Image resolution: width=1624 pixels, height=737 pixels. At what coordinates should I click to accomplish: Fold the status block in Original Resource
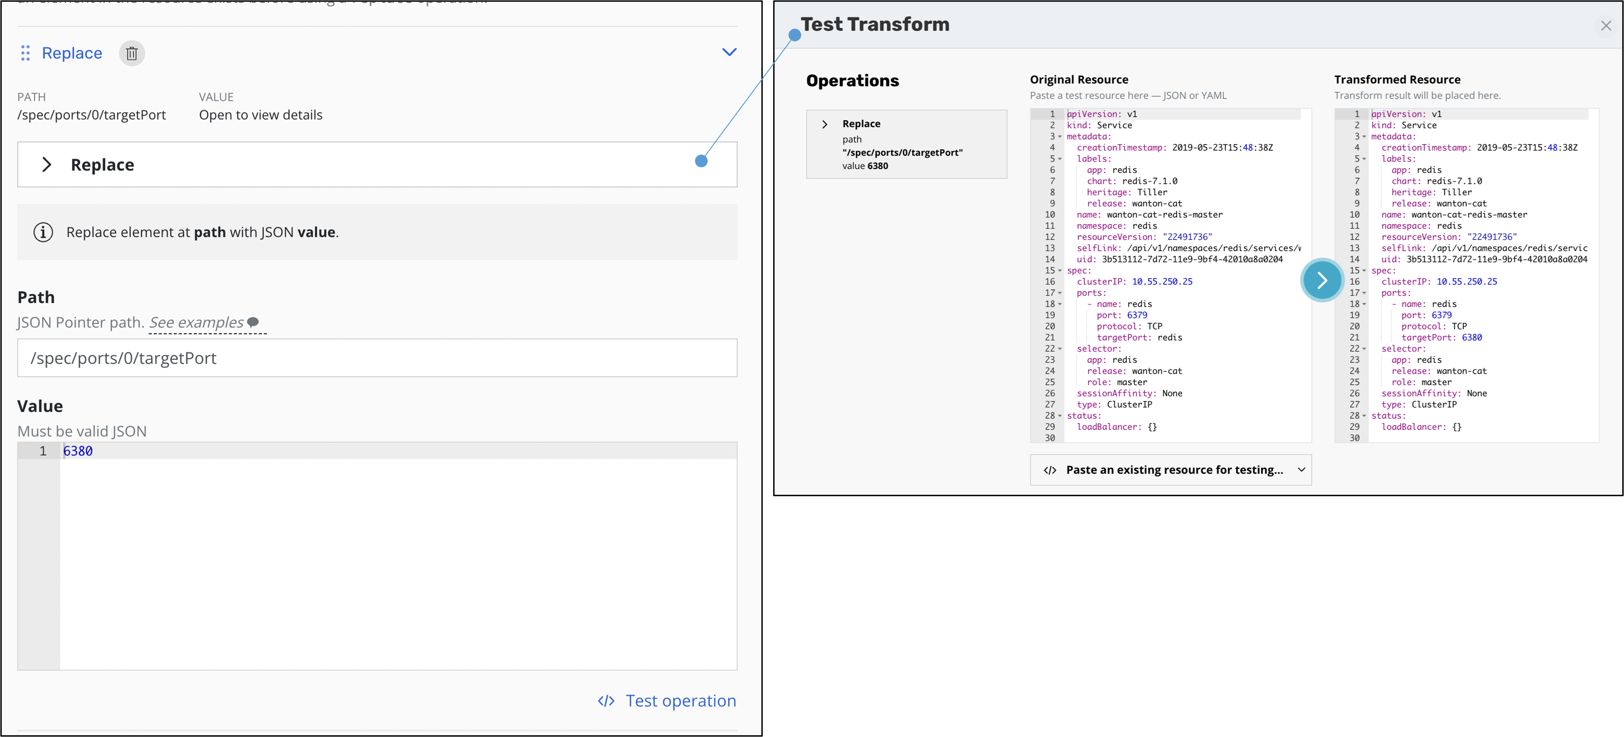coord(1060,416)
